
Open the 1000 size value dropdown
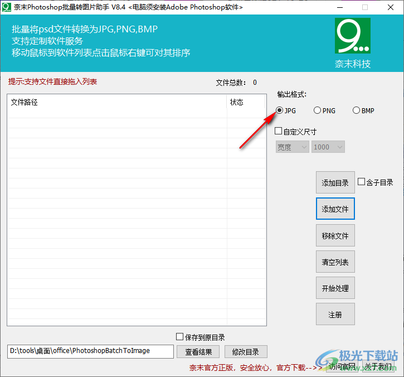328,147
